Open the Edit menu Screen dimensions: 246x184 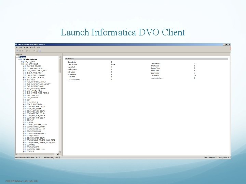tap(20, 47)
